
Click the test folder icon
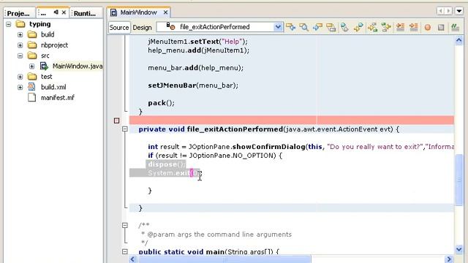[x=32, y=77]
